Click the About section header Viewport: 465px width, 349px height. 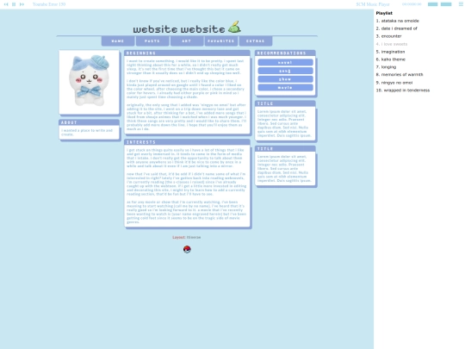90,122
